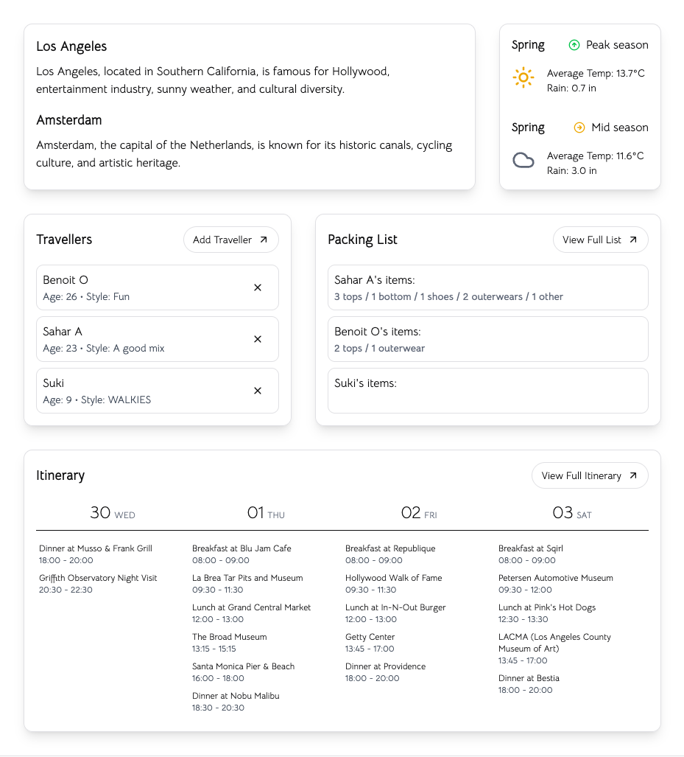Expand Suki's items packing card
The width and height of the screenshot is (684, 757).
point(487,391)
